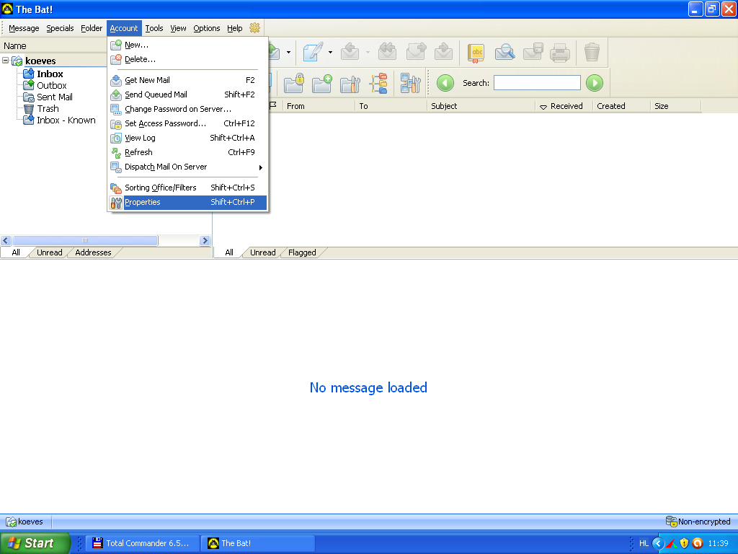Open the Folder menu
The height and width of the screenshot is (554, 738).
click(x=92, y=28)
